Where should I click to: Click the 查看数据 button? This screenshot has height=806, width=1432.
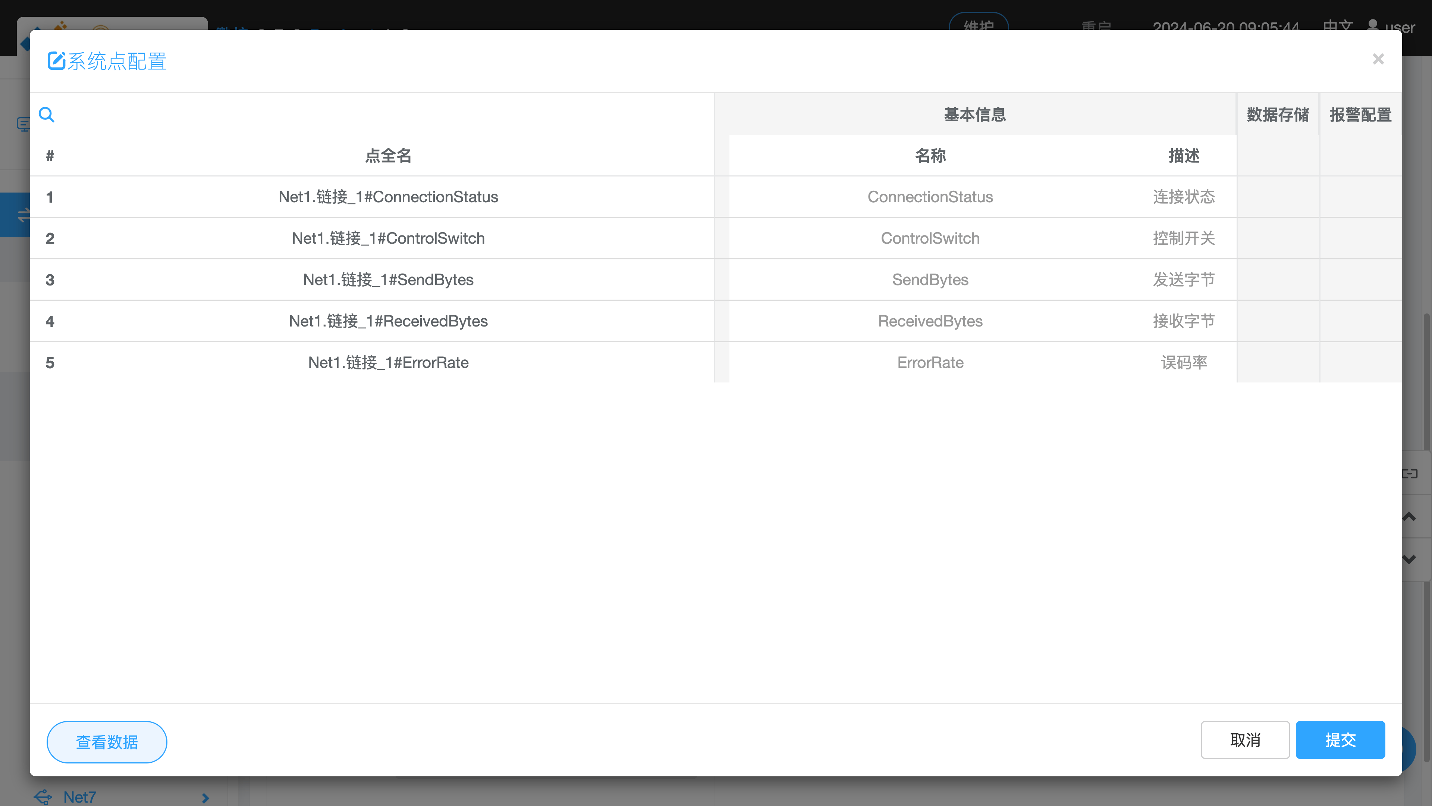pyautogui.click(x=107, y=741)
